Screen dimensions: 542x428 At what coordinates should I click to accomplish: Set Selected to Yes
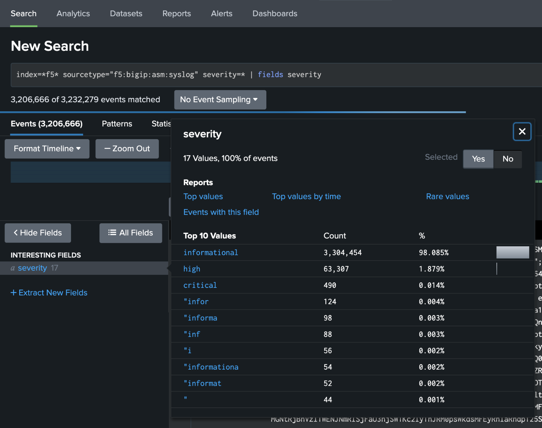[x=478, y=159]
